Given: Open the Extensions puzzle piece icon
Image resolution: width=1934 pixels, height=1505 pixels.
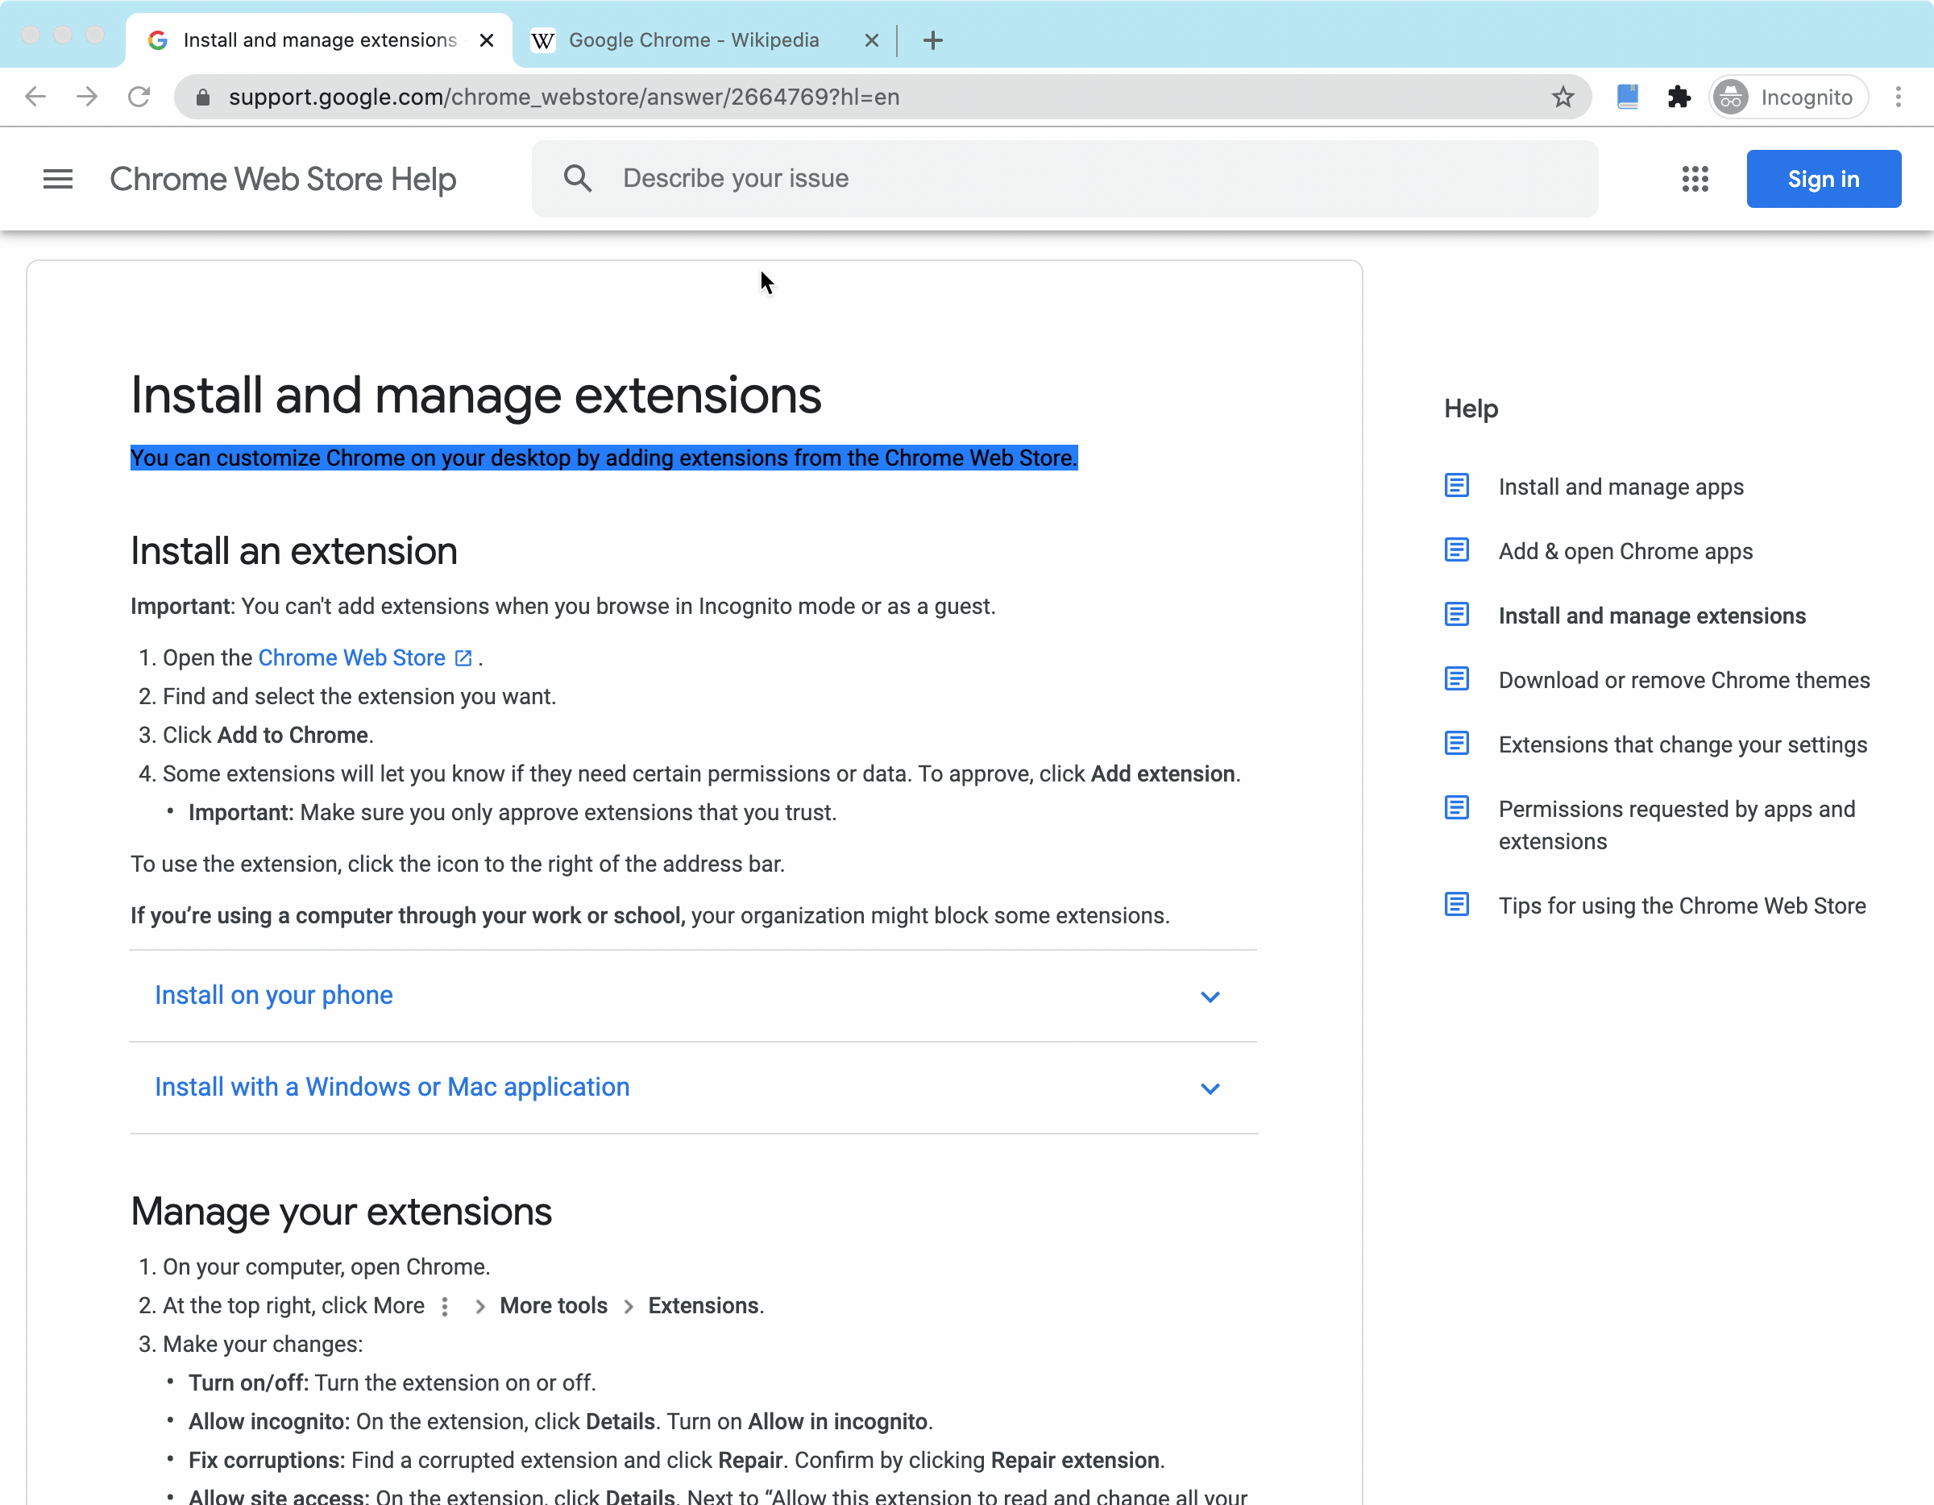Looking at the screenshot, I should point(1678,97).
